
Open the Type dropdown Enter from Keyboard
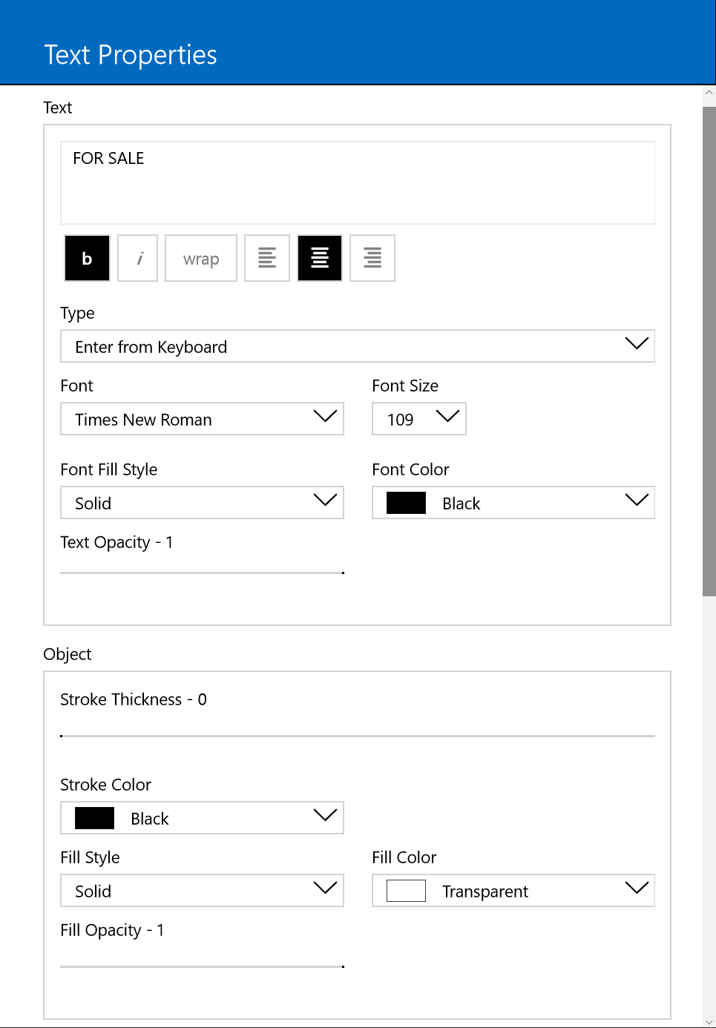(x=358, y=346)
